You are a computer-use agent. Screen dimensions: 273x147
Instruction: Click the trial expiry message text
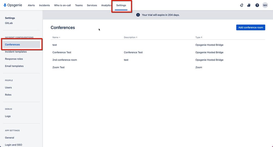coord(161,15)
